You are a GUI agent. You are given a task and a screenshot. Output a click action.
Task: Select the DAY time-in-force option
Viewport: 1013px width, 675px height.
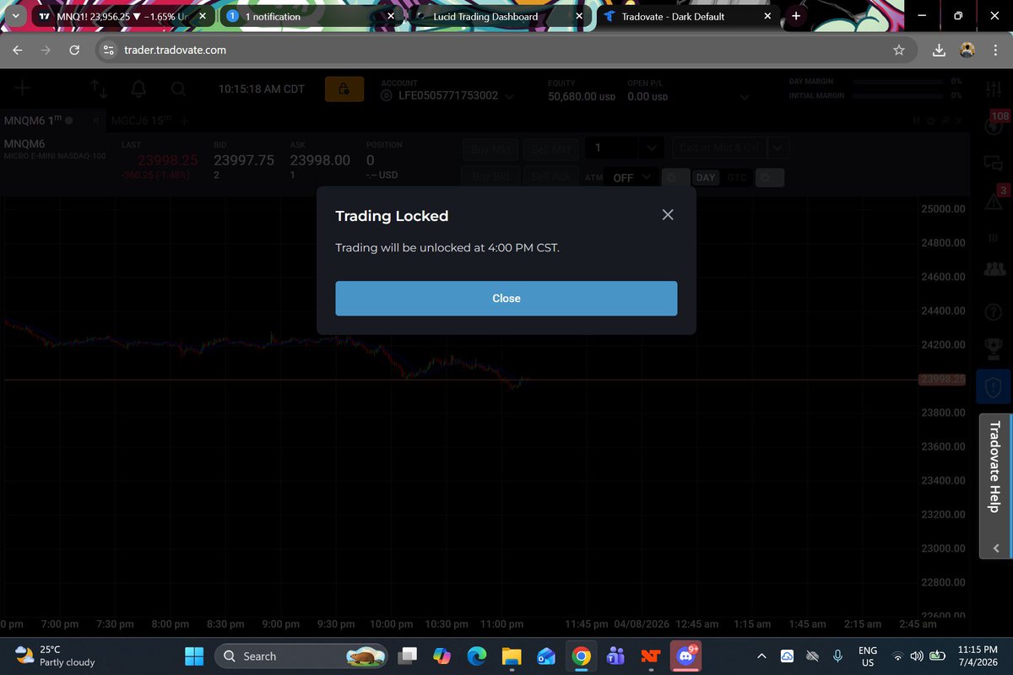click(x=706, y=178)
